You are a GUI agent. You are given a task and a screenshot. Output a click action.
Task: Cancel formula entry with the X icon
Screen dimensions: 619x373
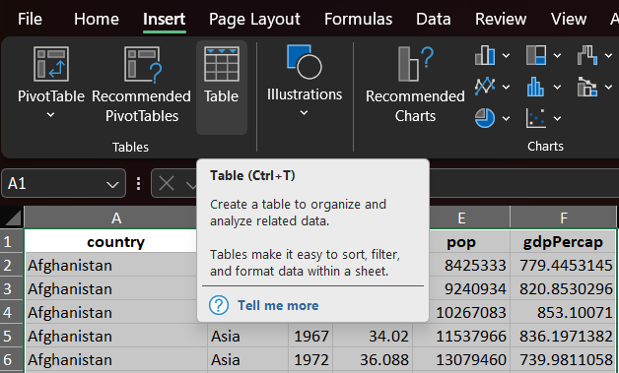[x=167, y=183]
